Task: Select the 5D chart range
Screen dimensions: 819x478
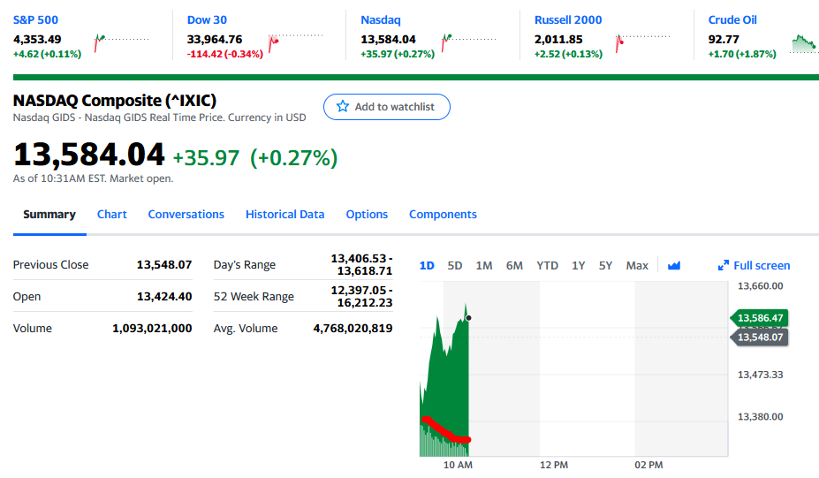Action: tap(454, 265)
